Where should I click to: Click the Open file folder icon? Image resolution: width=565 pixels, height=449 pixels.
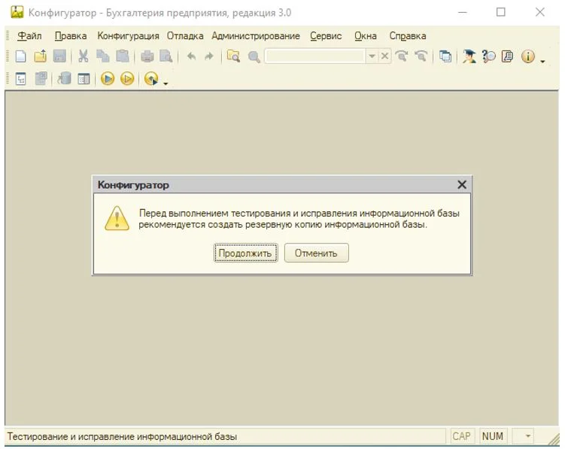point(41,56)
